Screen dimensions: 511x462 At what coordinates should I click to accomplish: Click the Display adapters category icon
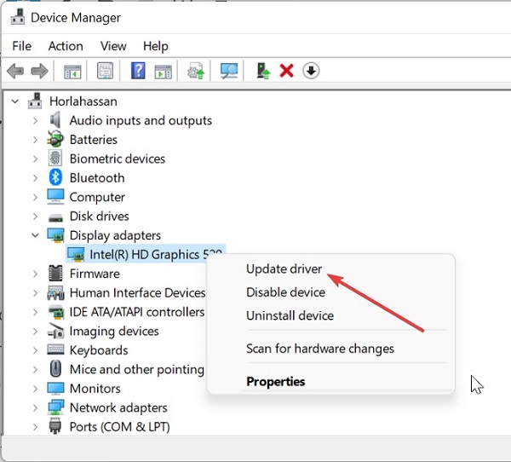click(x=55, y=235)
